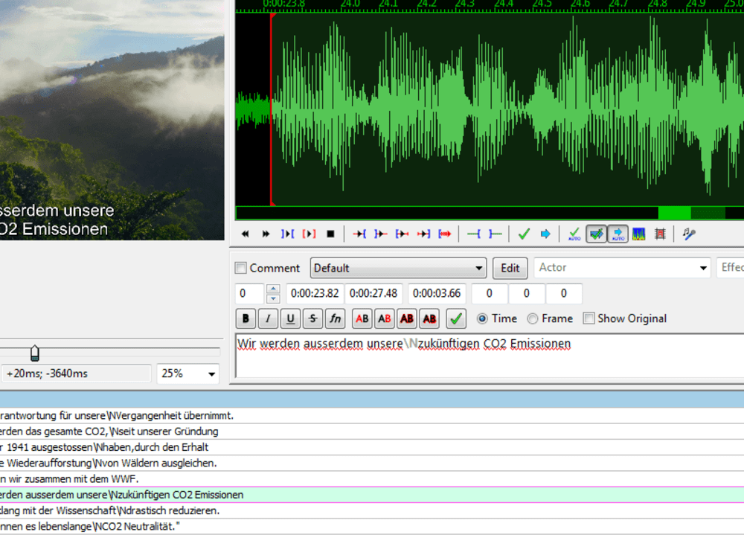The image size is (744, 558).
Task: Click the video preview frame
Action: point(112,120)
